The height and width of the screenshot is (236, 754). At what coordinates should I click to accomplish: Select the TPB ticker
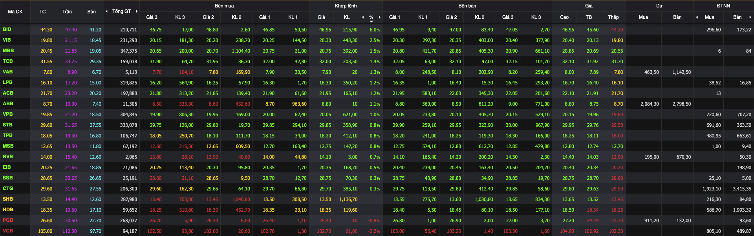(7, 135)
